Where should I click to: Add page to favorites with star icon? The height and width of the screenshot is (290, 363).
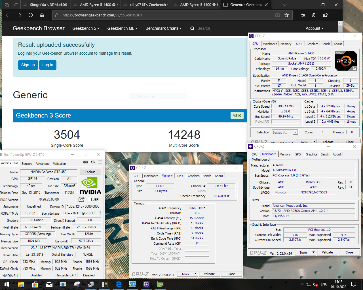tap(287, 15)
